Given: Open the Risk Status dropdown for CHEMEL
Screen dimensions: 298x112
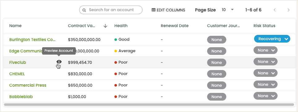Looking at the screenshot, I should 266,73.
